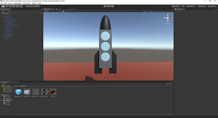The image size is (218, 118).
Task: Click the green Y axis gizmo cone
Action: click(168, 15)
